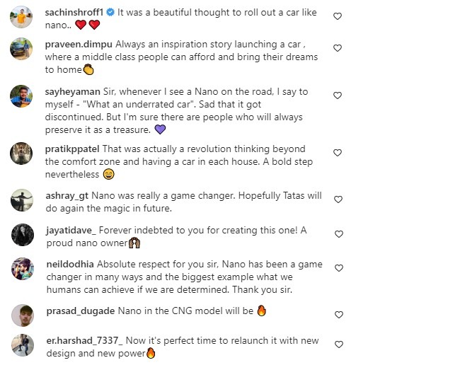Go to prasad_dugade's profile via username

point(80,311)
